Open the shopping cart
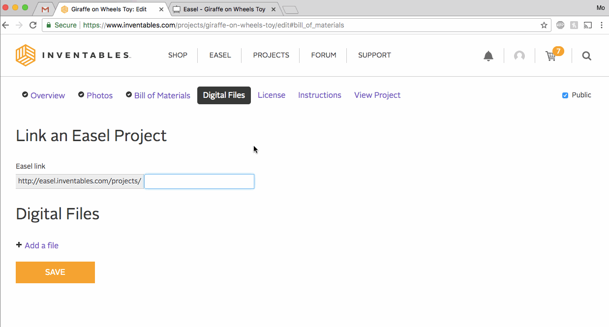The image size is (609, 327). [551, 56]
